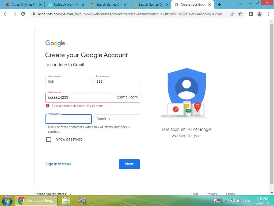Open a new tab with the plus button

[x=220, y=5]
